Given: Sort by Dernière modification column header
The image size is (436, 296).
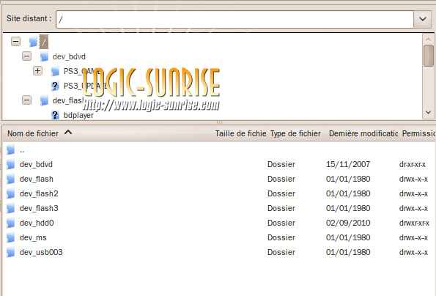Looking at the screenshot, I should click(x=363, y=133).
